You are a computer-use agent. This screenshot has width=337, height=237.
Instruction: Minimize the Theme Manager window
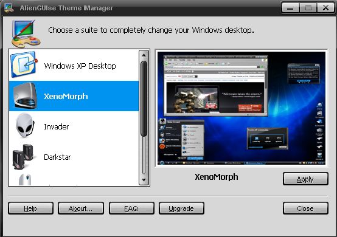290,8
